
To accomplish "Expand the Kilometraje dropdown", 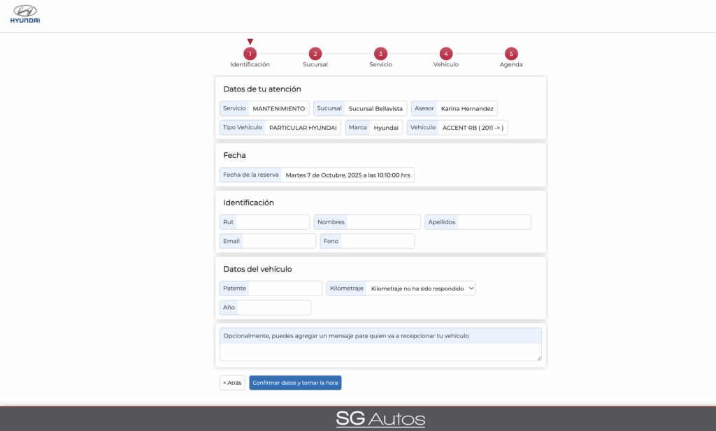I will point(422,288).
